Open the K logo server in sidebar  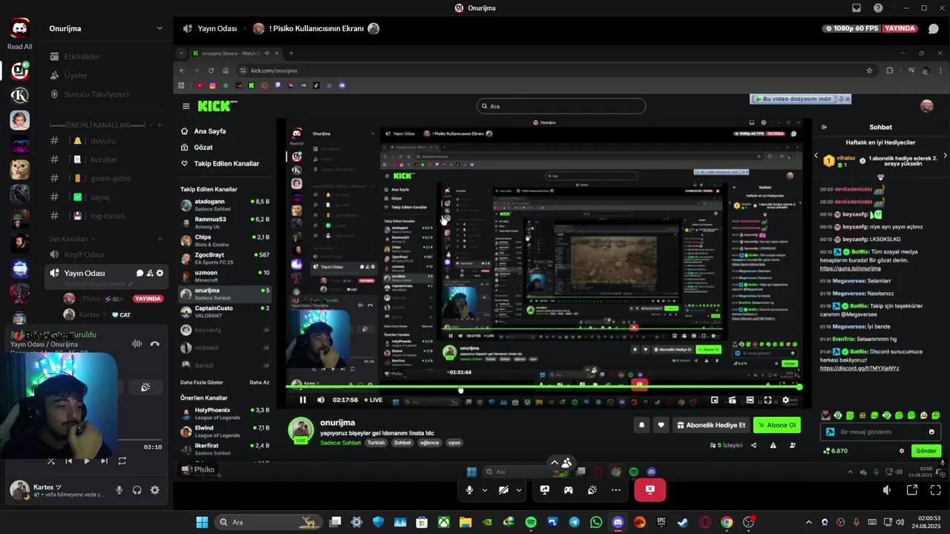19,95
